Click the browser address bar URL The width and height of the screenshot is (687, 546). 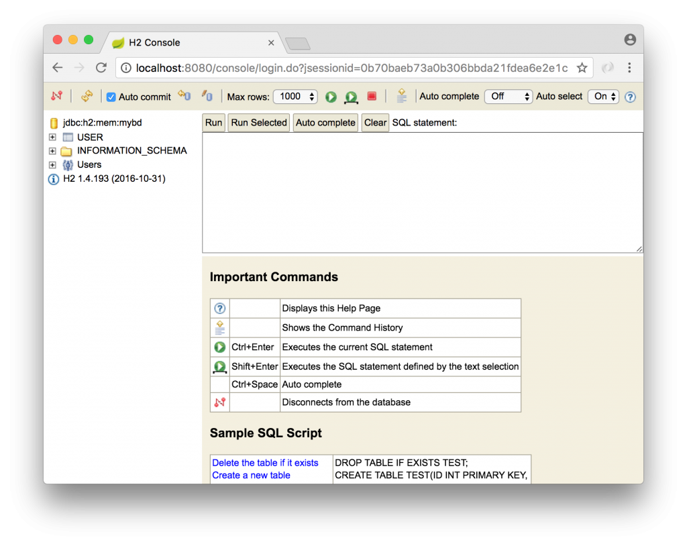click(352, 68)
